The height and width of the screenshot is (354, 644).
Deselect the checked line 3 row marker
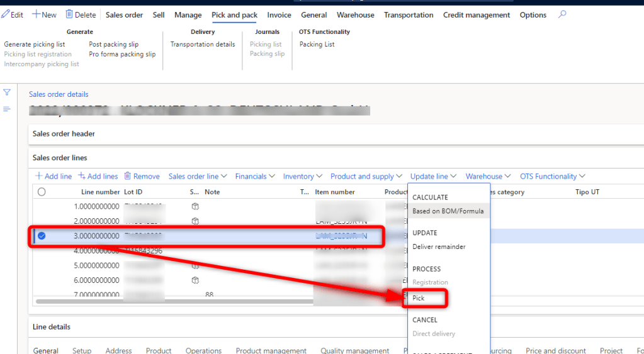click(42, 236)
